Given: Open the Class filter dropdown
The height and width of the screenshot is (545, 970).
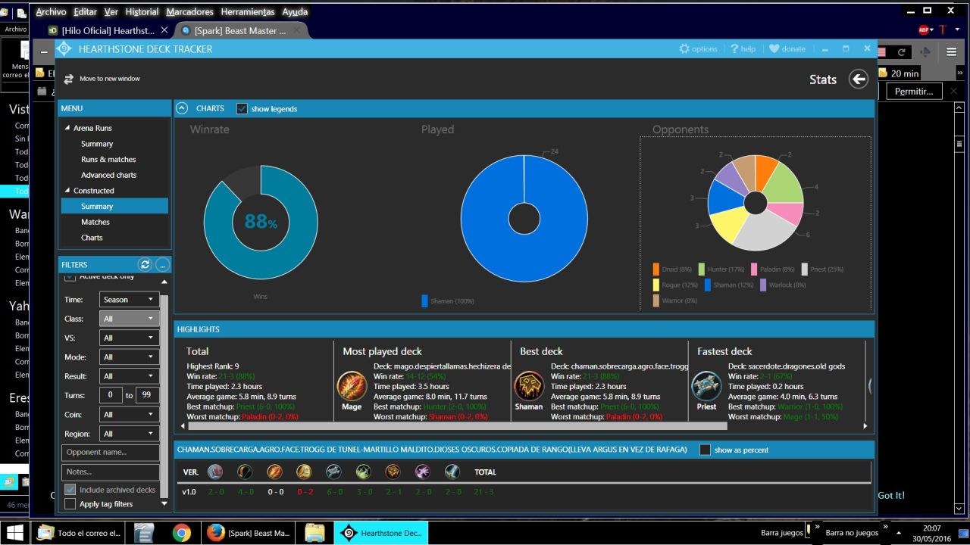Looking at the screenshot, I should tap(129, 319).
